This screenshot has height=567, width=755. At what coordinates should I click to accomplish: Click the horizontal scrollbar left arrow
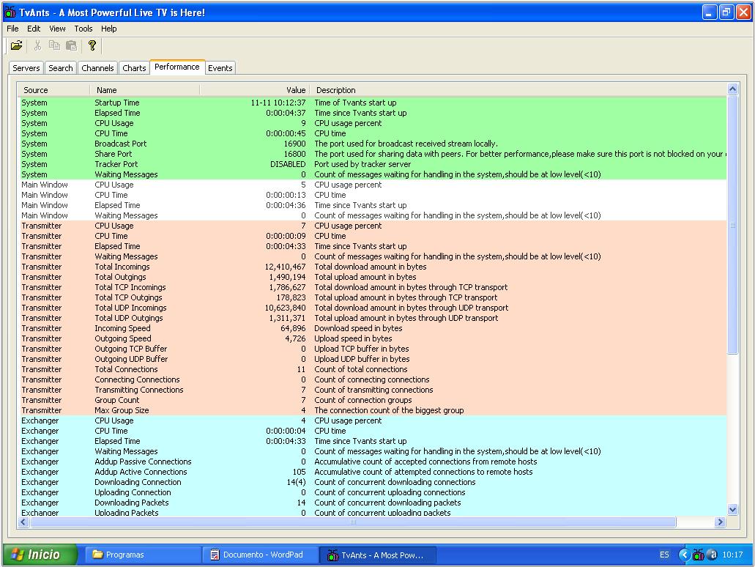point(23,522)
